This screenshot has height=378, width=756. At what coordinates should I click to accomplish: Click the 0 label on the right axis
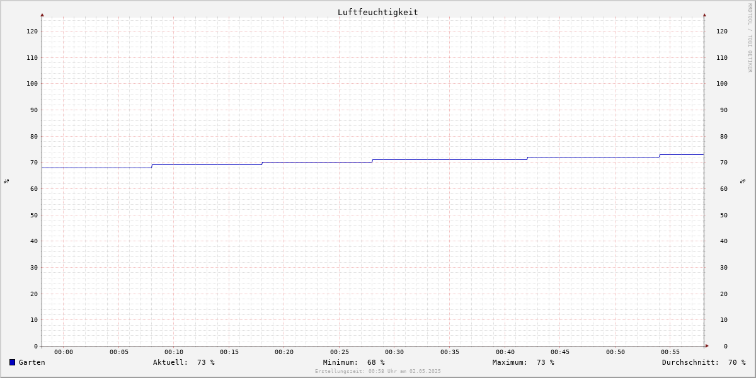coord(726,346)
